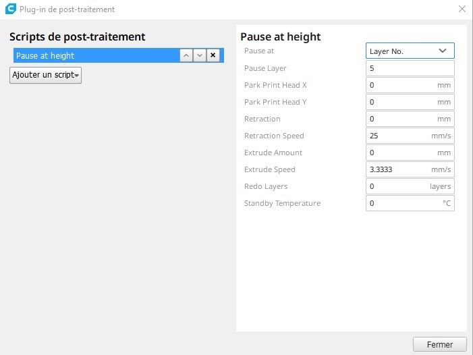The image size is (473, 355).
Task: Edit the Redo Layers field
Action: click(x=397, y=186)
